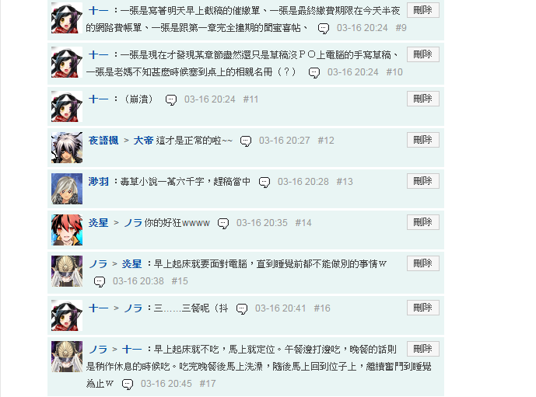Delete comment #12 using 刪除 button
This screenshot has width=536, height=397.
coord(423,140)
